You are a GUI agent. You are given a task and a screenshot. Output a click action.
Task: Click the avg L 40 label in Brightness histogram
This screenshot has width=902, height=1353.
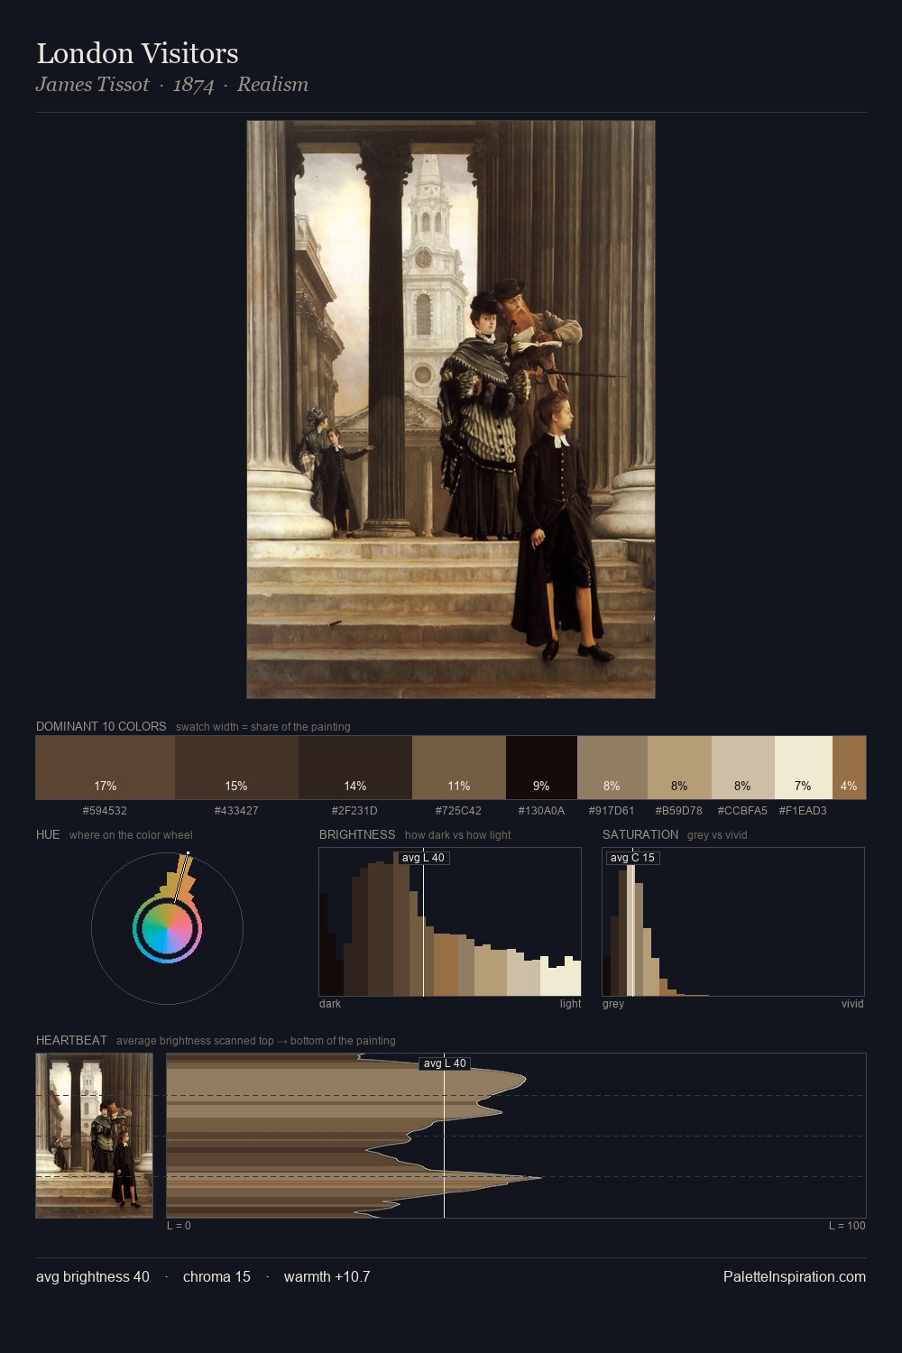(x=423, y=858)
